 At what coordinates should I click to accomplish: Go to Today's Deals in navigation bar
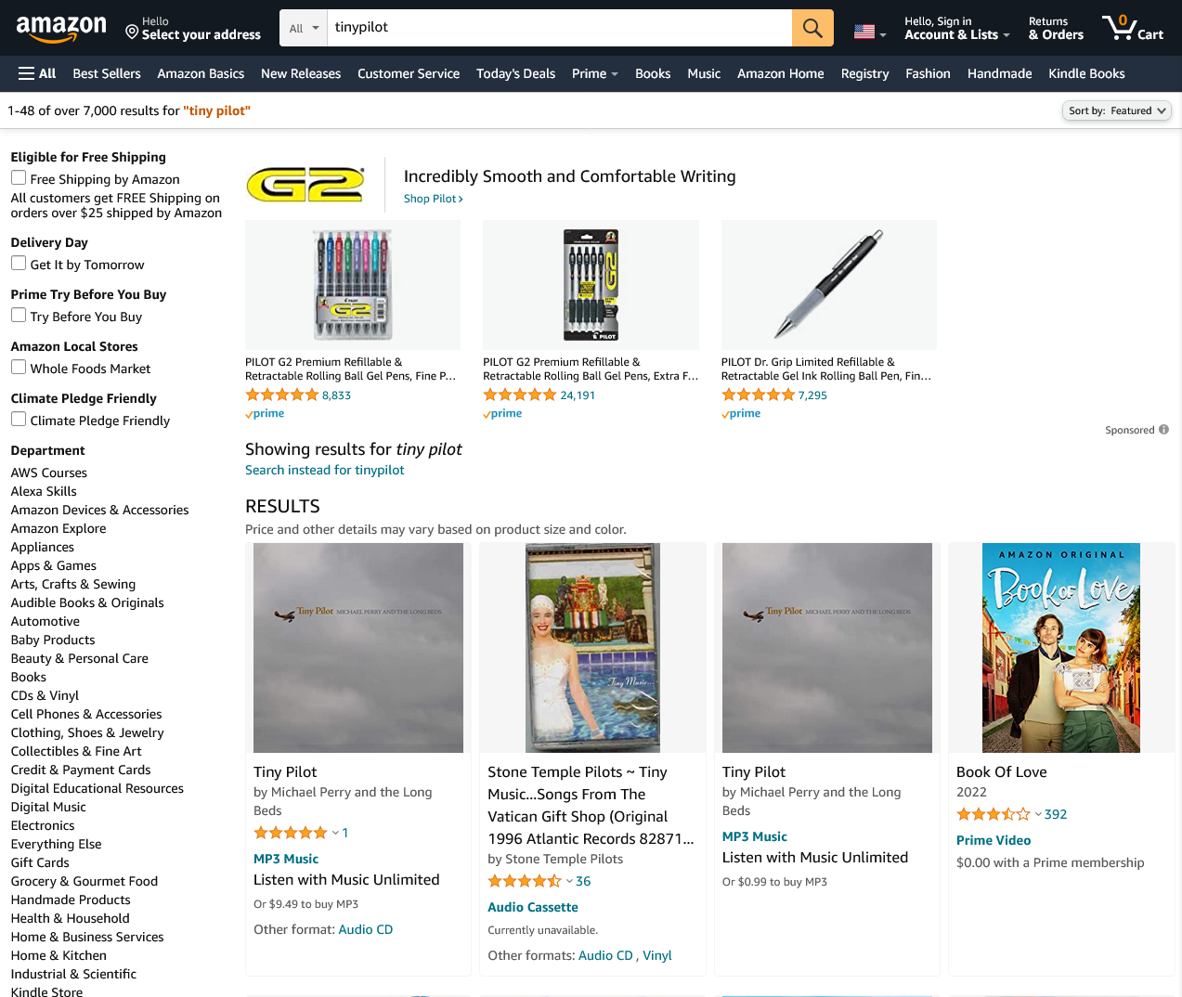tap(515, 73)
